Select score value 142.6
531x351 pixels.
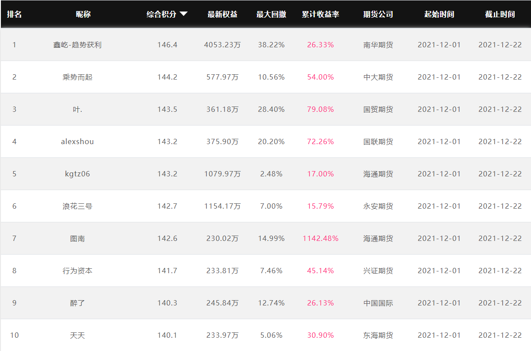[167, 238]
